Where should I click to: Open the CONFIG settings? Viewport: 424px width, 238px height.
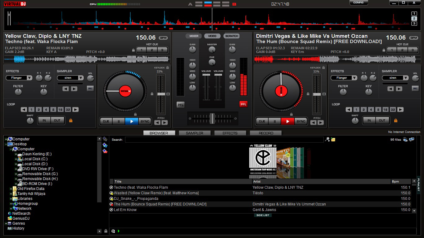(x=359, y=2)
